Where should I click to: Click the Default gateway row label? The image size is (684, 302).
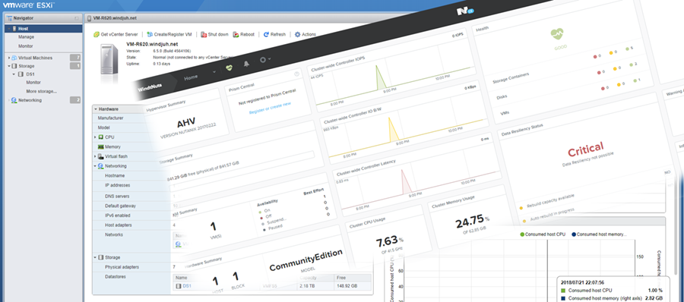coord(120,206)
